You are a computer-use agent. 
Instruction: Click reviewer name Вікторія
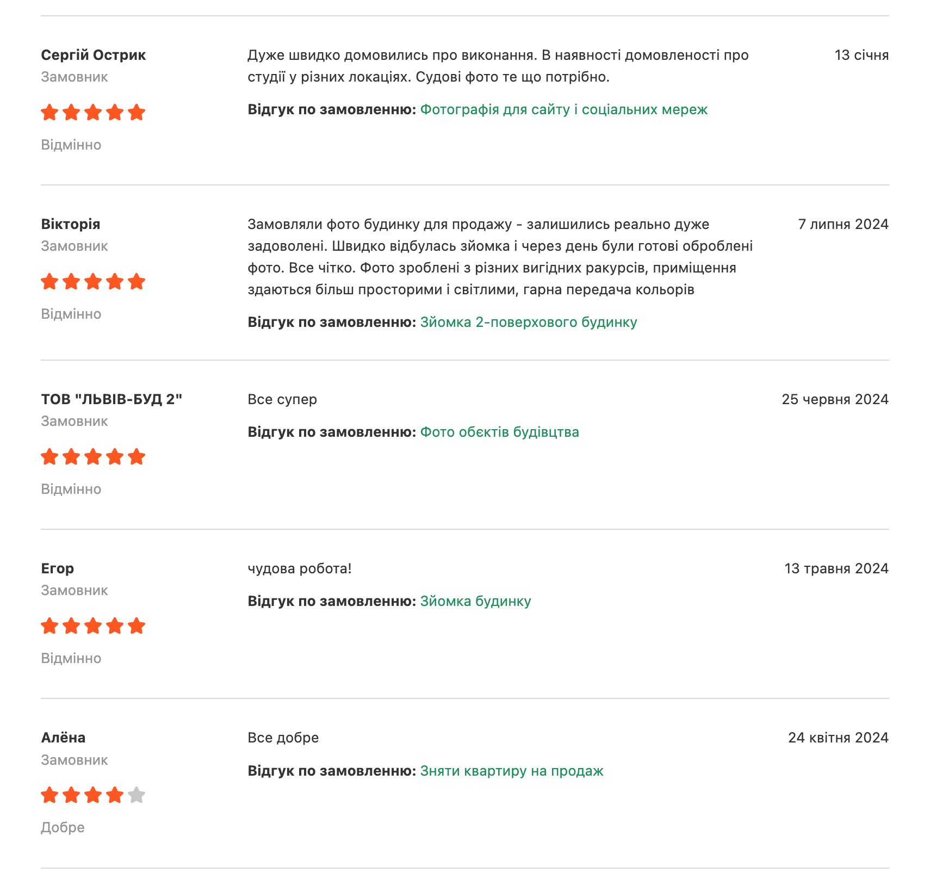[71, 224]
